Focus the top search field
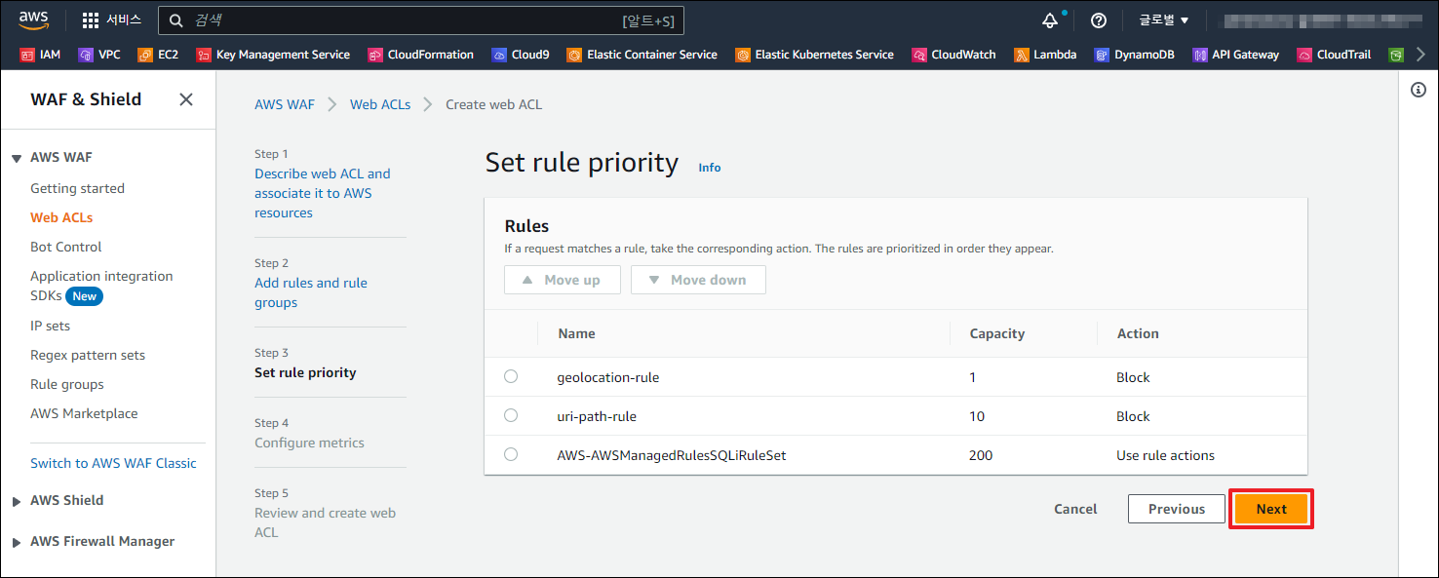The height and width of the screenshot is (578, 1439). [421, 19]
